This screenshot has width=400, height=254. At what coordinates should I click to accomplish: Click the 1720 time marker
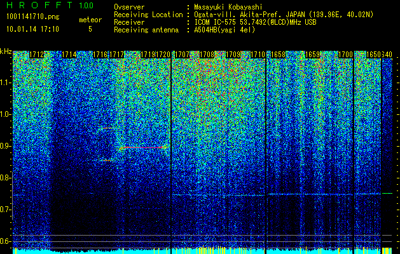163,55
